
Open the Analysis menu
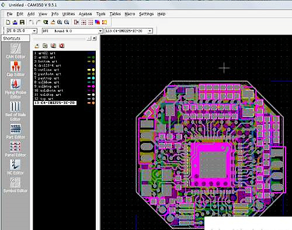click(85, 14)
